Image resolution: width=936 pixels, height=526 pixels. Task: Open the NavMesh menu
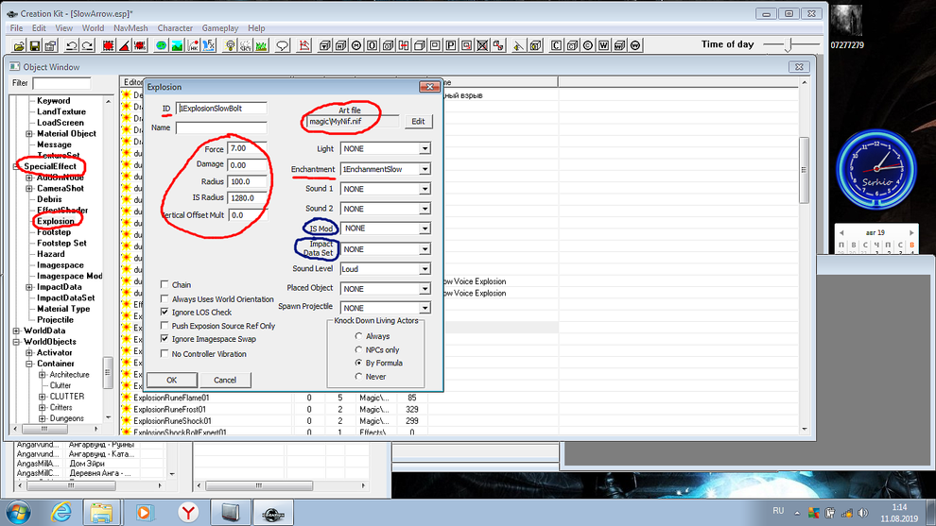point(130,28)
